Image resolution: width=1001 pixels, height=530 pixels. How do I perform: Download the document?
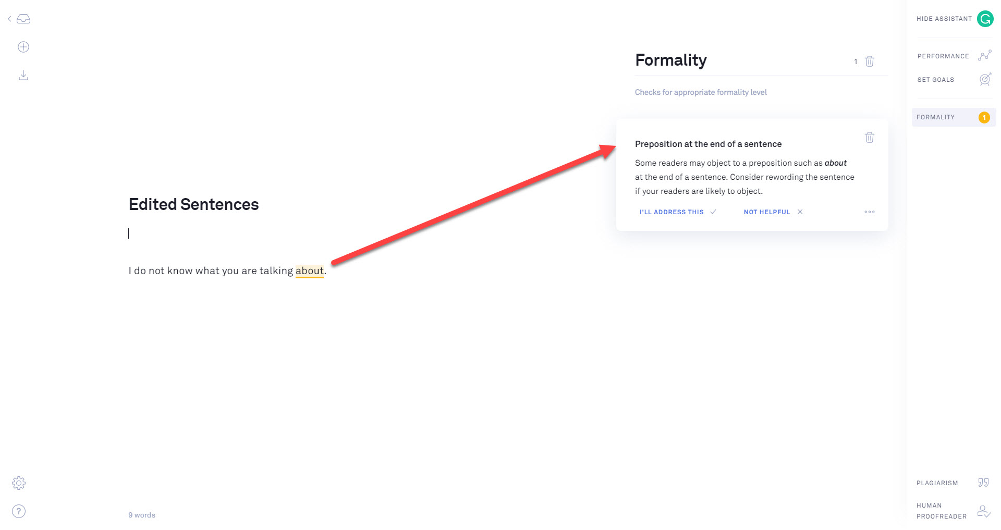pos(23,76)
